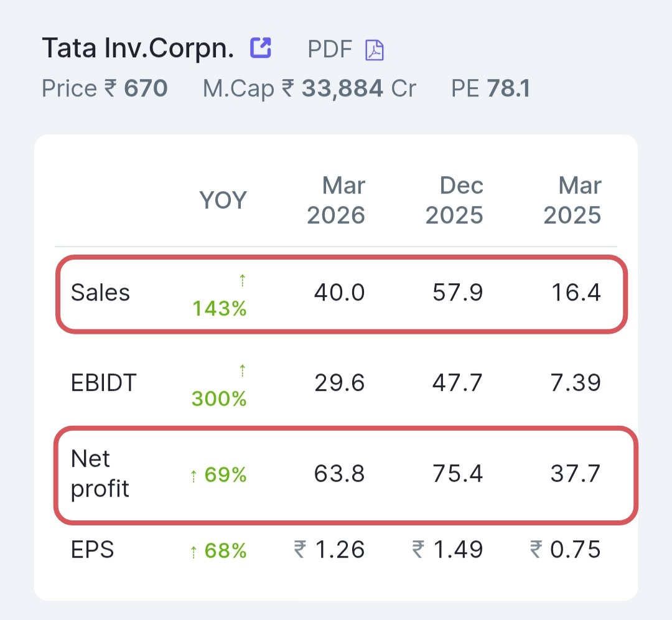Click the Net profit row label
The height and width of the screenshot is (620, 672).
click(x=100, y=473)
